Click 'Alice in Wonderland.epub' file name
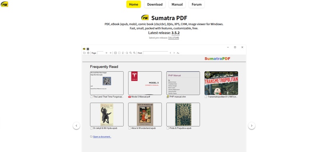The height and width of the screenshot is (152, 319). pos(144,128)
